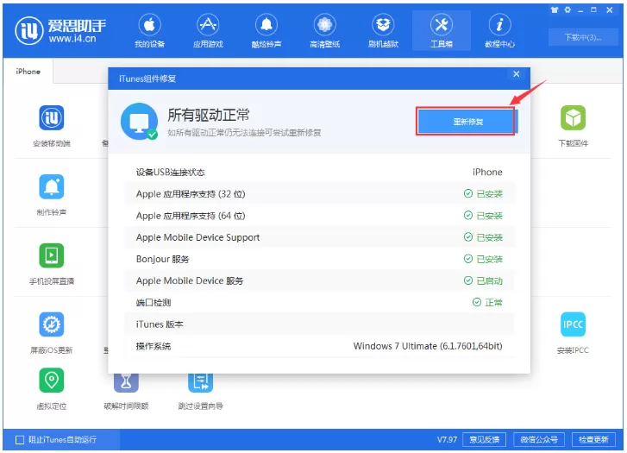Screen dimensions: 627x453
Task: Click the monitor status icon in dialog
Action: 139,122
